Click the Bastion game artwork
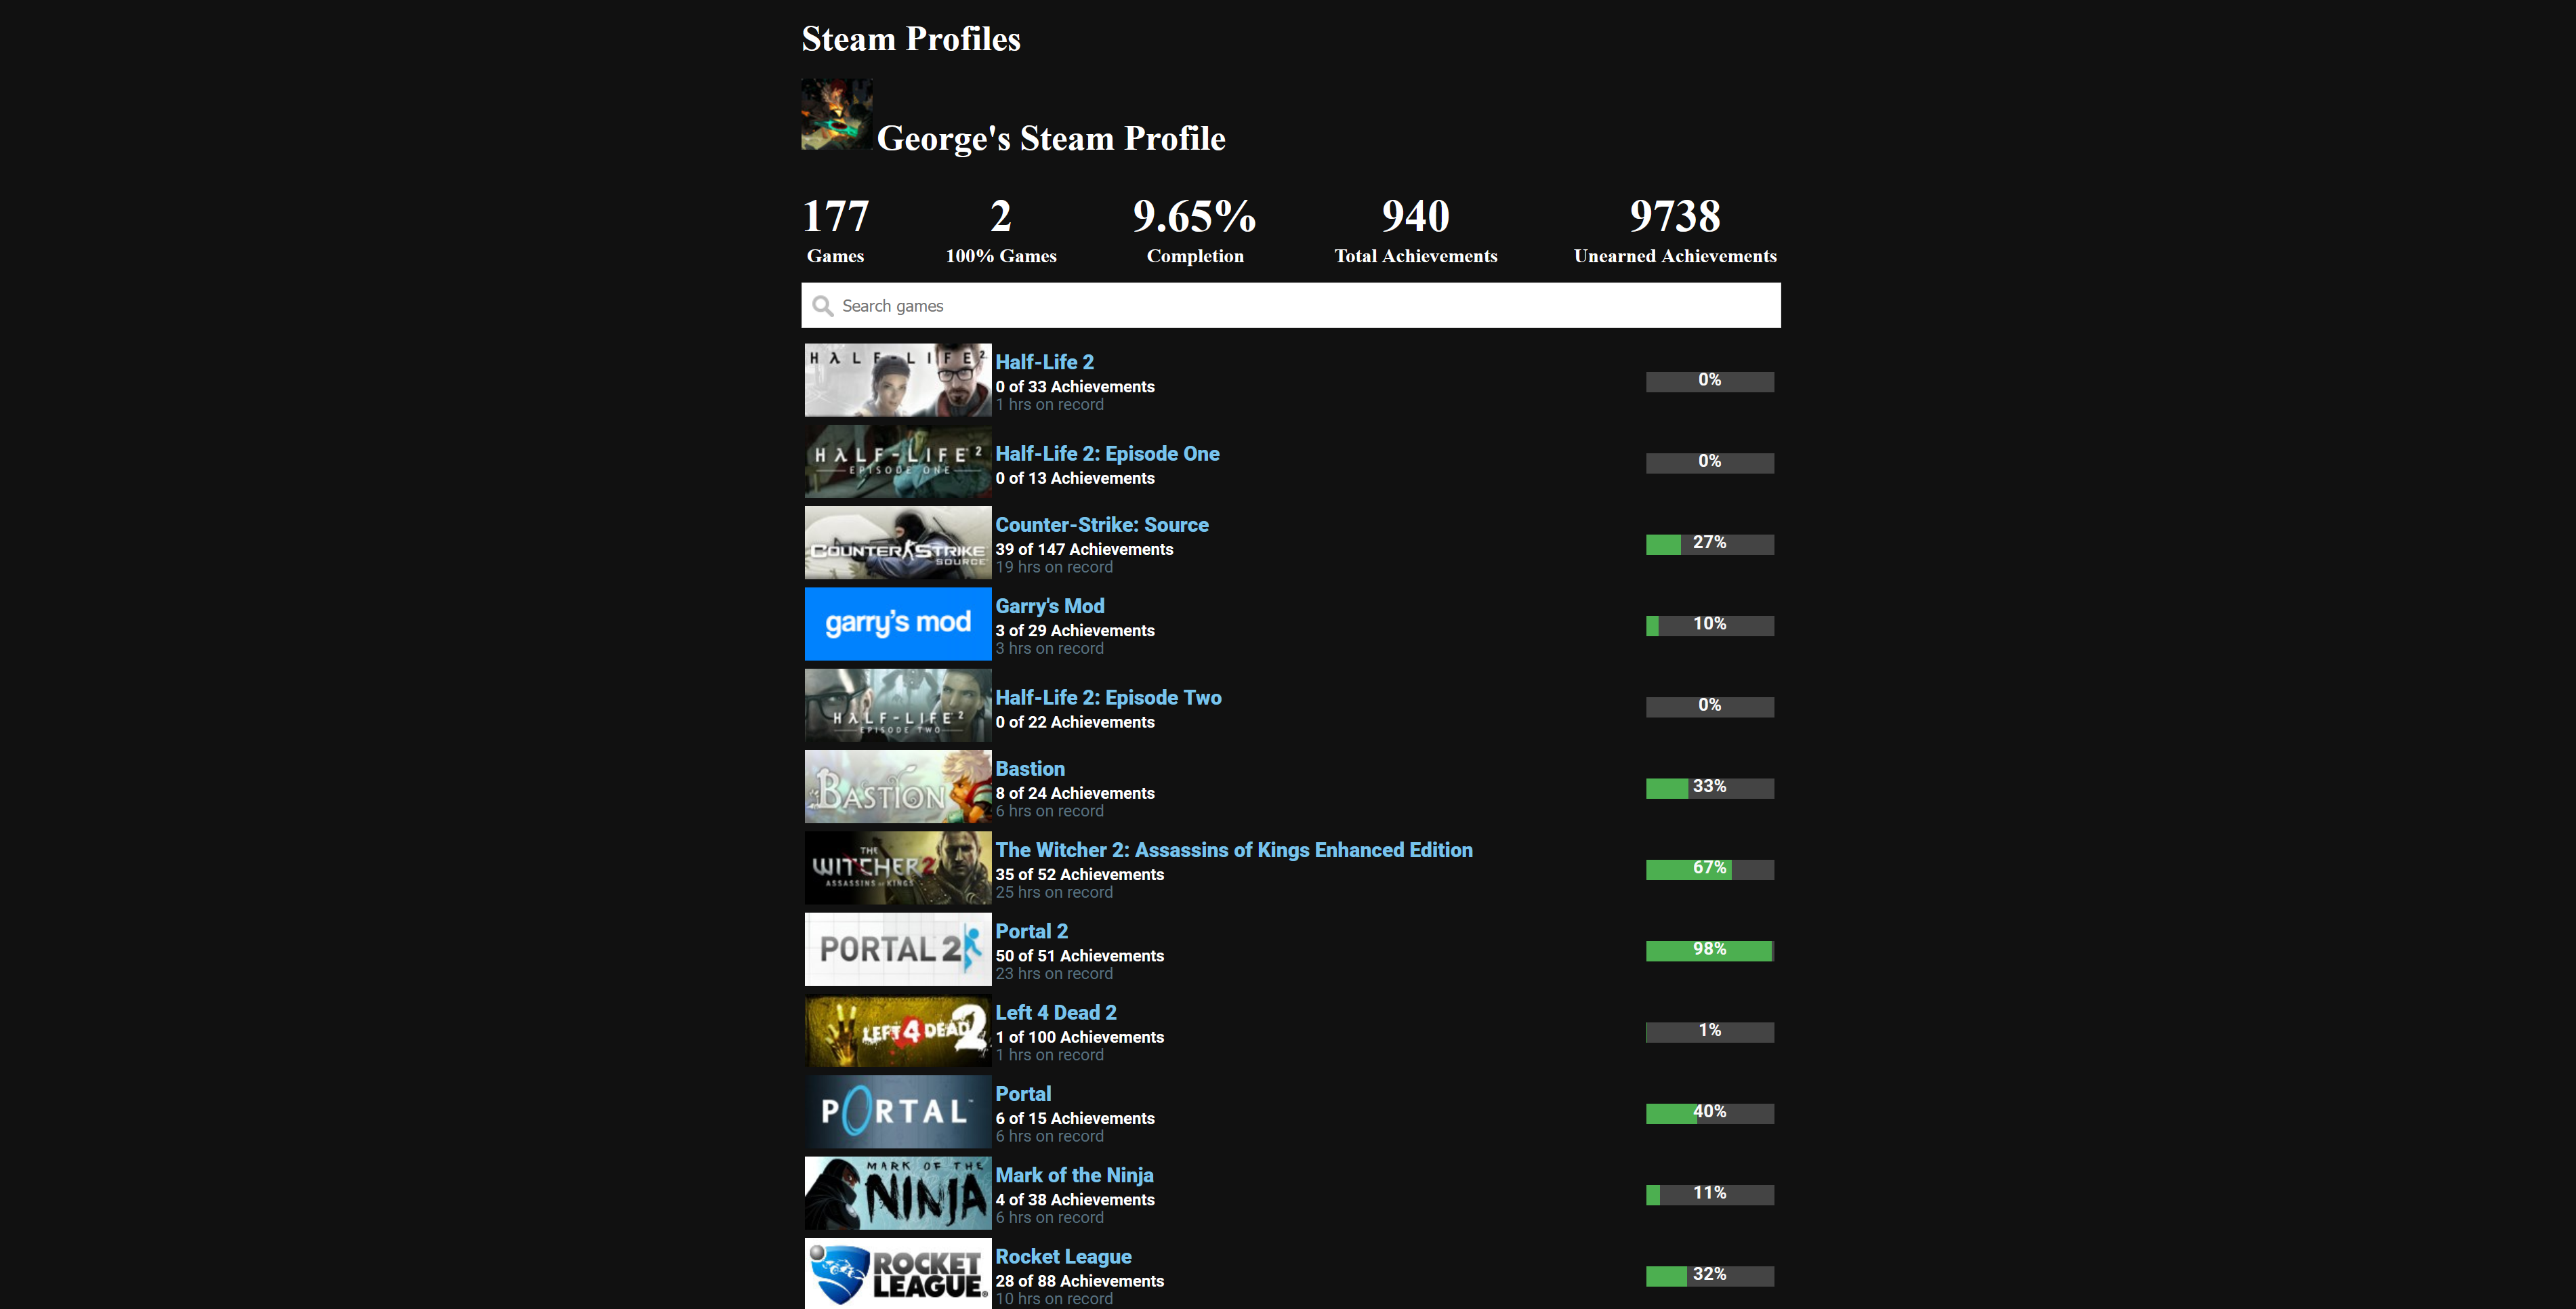This screenshot has height=1309, width=2576. 897,787
